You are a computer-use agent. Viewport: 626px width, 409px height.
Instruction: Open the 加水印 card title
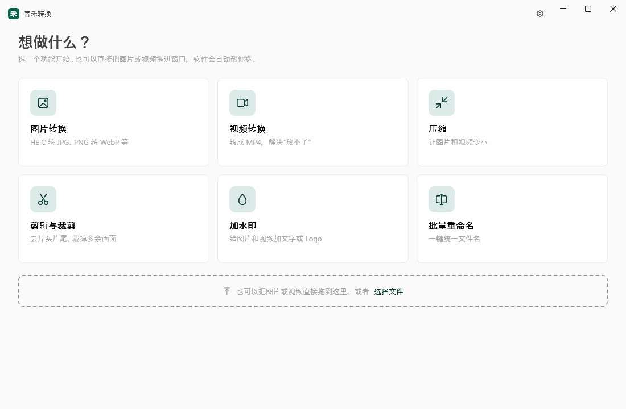pos(243,226)
